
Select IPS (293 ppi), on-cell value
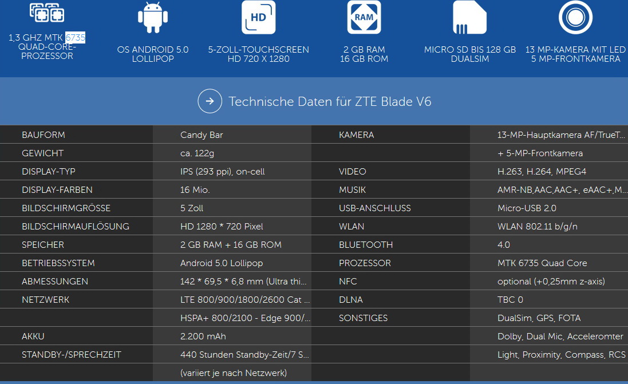[x=222, y=172]
